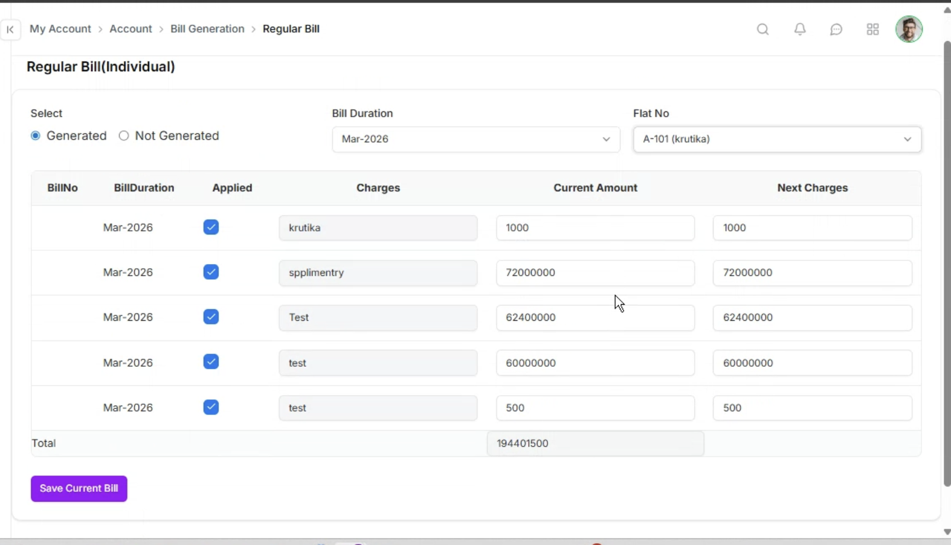
Task: Open the Bill Duration dropdown
Action: click(x=475, y=139)
